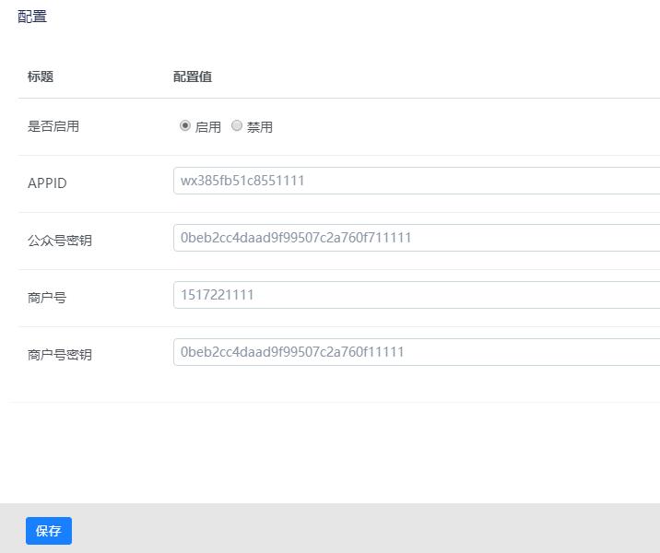Viewport: 660px width, 553px height.
Task: Click the 商户号密钥 row label
Action: pos(60,355)
